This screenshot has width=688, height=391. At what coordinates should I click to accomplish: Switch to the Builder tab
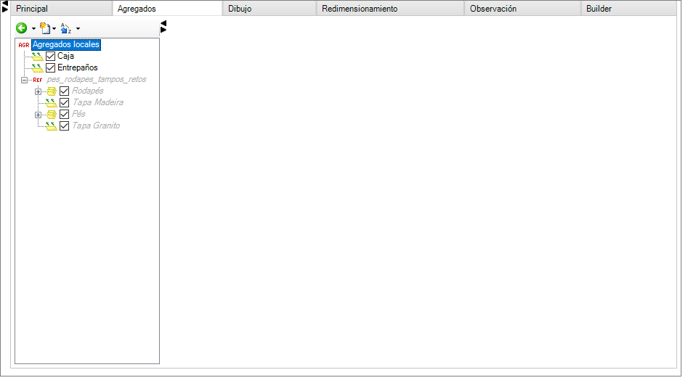coord(628,8)
